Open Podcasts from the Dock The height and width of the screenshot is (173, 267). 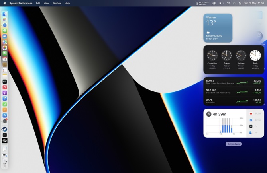(5, 93)
